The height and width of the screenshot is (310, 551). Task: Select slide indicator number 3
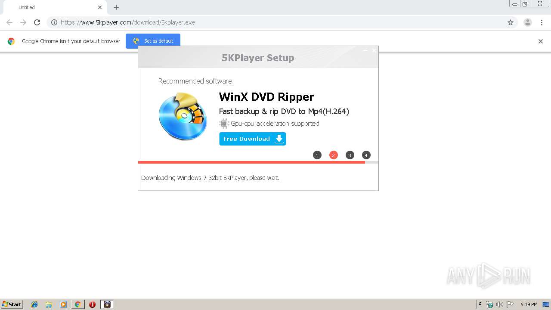tap(350, 155)
